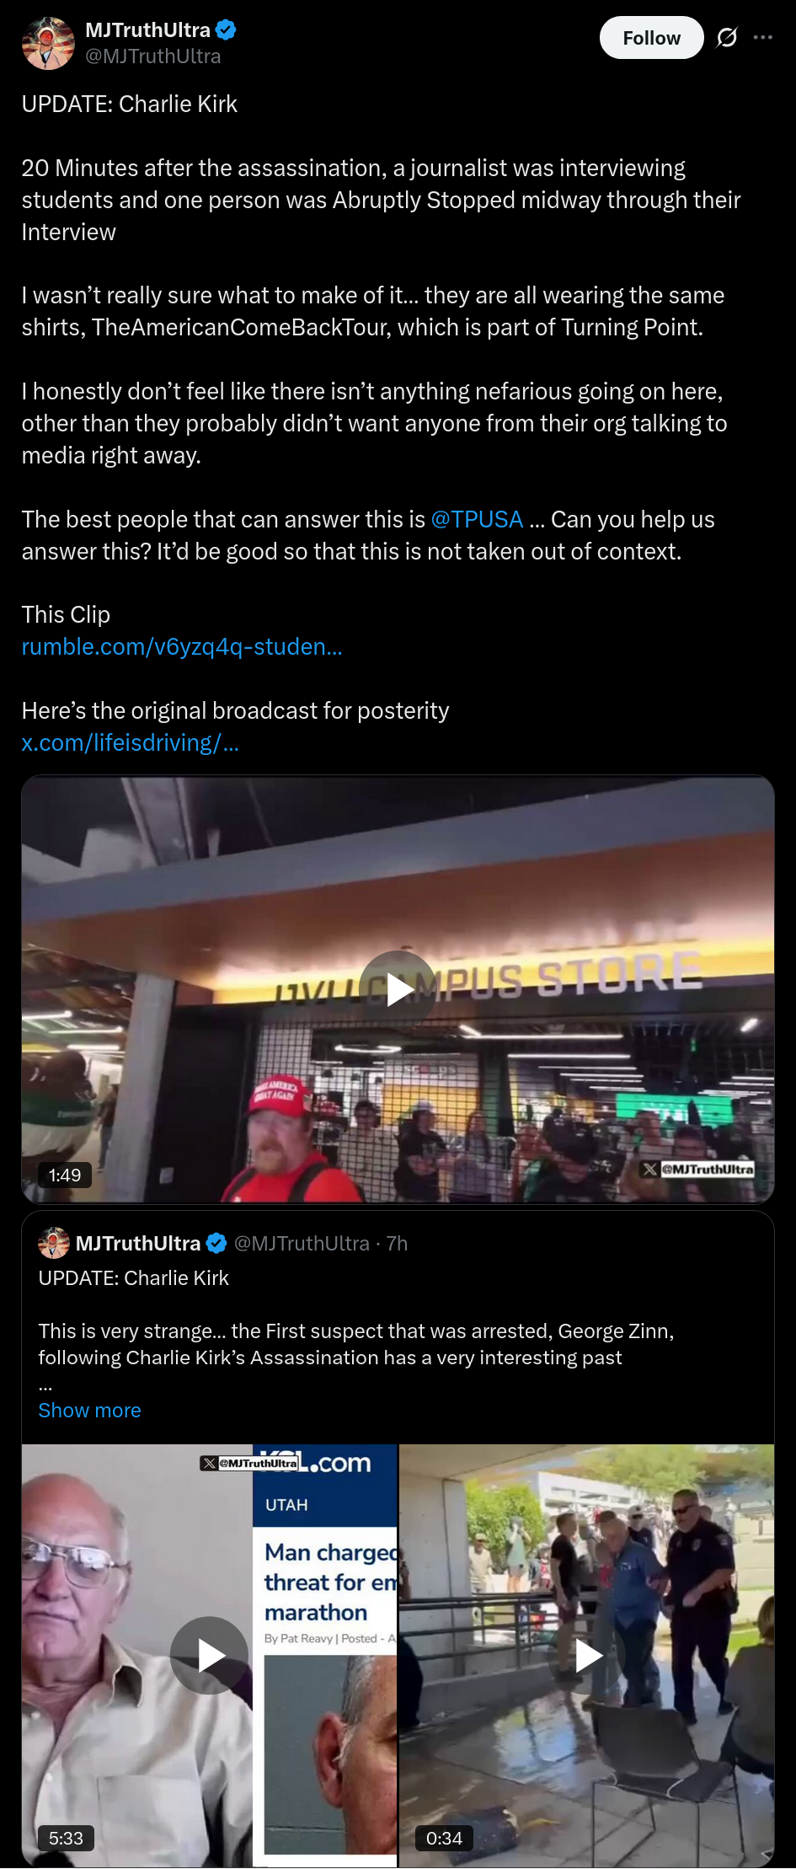Click the Follow button

pos(651,38)
